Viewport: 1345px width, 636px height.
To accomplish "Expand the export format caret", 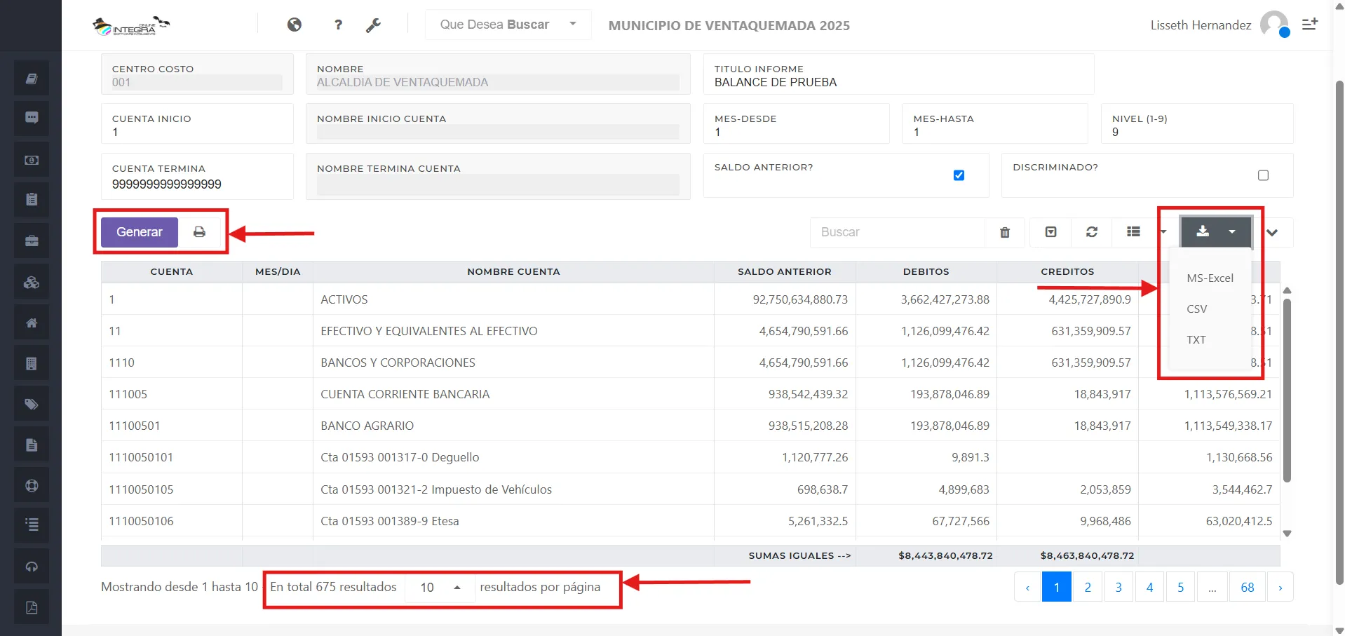I will [1233, 231].
